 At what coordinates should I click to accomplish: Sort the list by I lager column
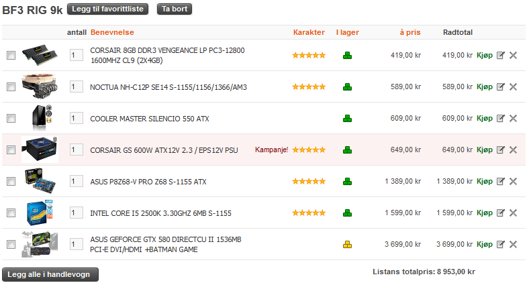click(348, 32)
